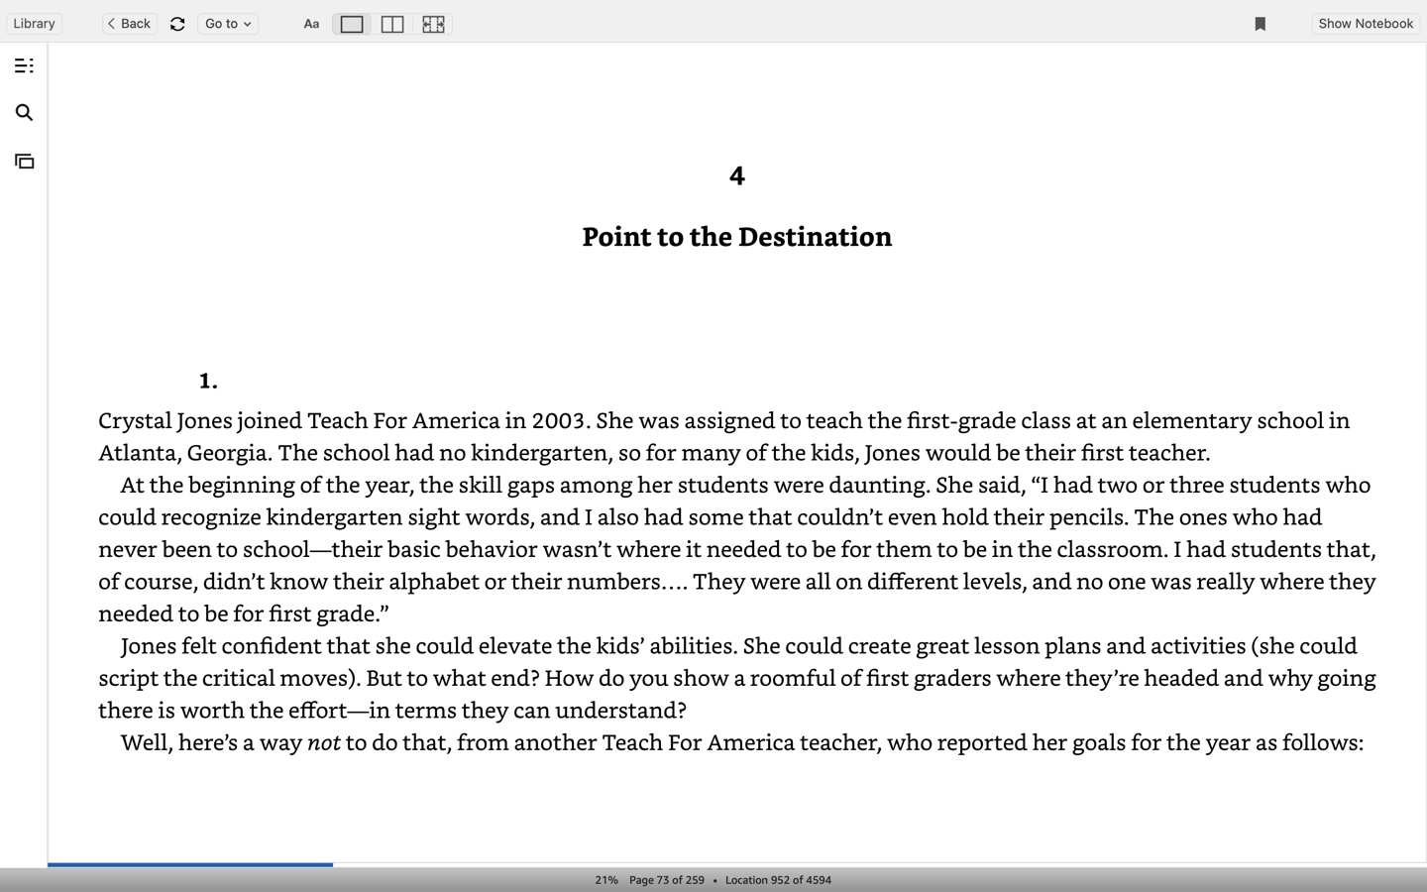Click the 21% progress indicator
Image resolution: width=1427 pixels, height=892 pixels.
(606, 880)
